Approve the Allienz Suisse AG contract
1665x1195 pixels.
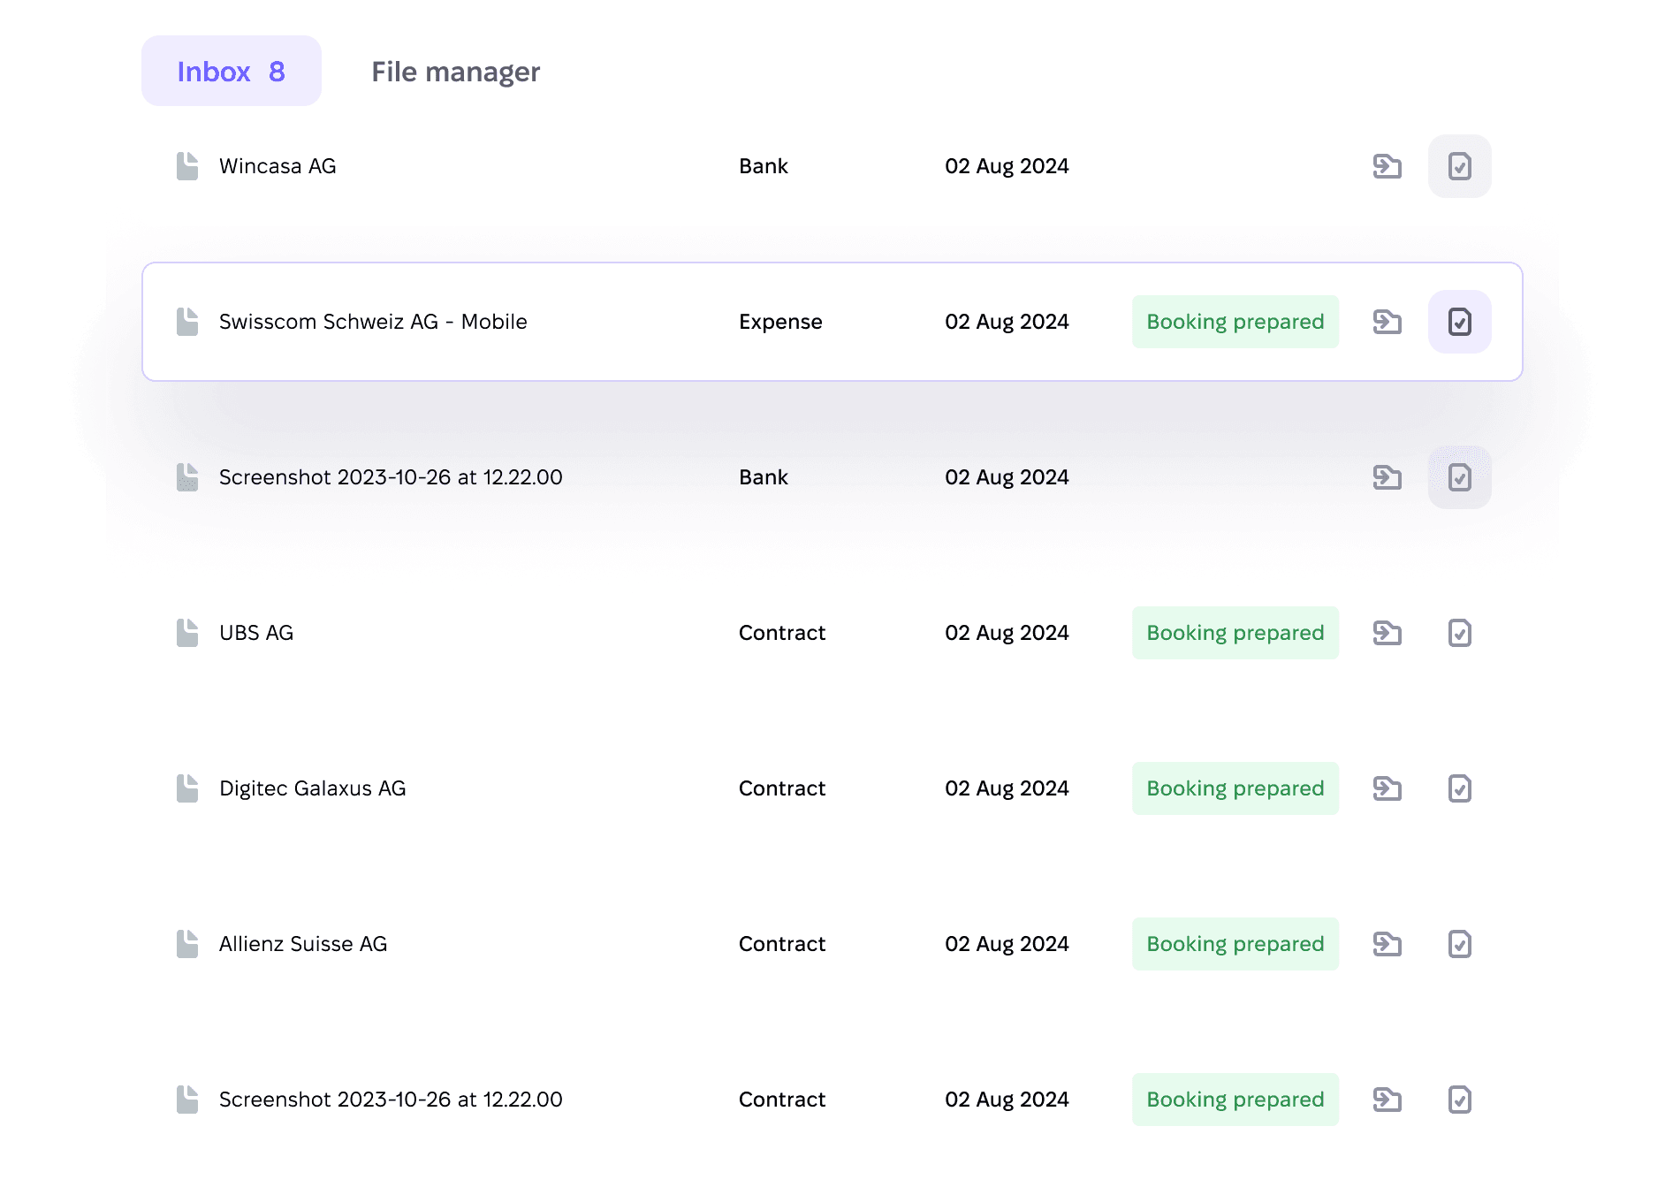[1459, 944]
